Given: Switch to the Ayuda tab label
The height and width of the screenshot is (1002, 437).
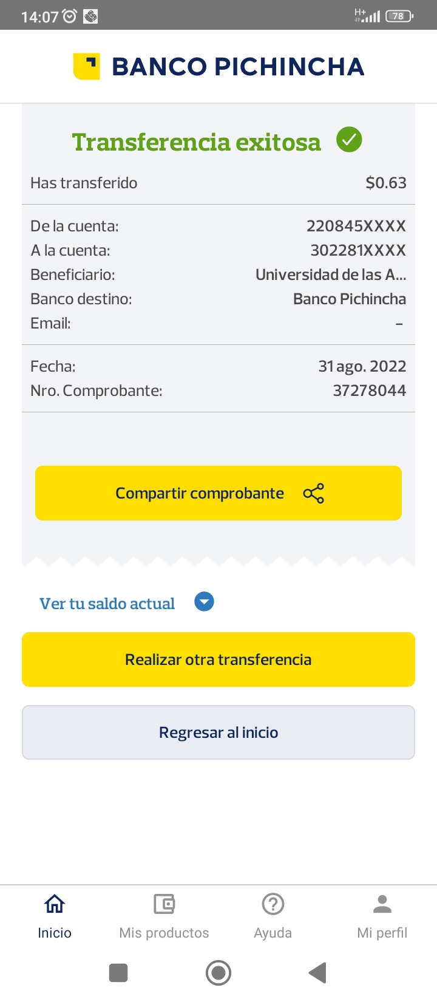Looking at the screenshot, I should [x=273, y=933].
